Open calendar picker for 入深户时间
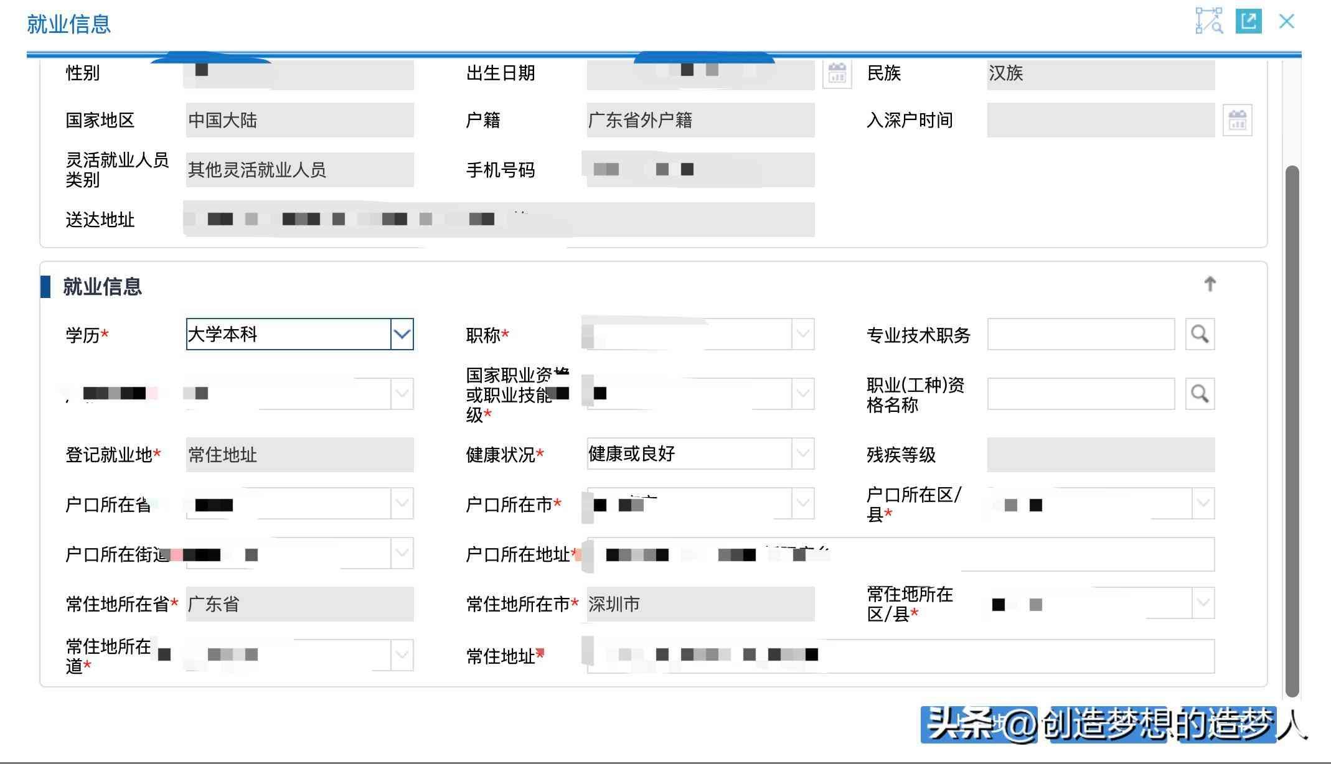Image resolution: width=1331 pixels, height=764 pixels. click(1237, 120)
